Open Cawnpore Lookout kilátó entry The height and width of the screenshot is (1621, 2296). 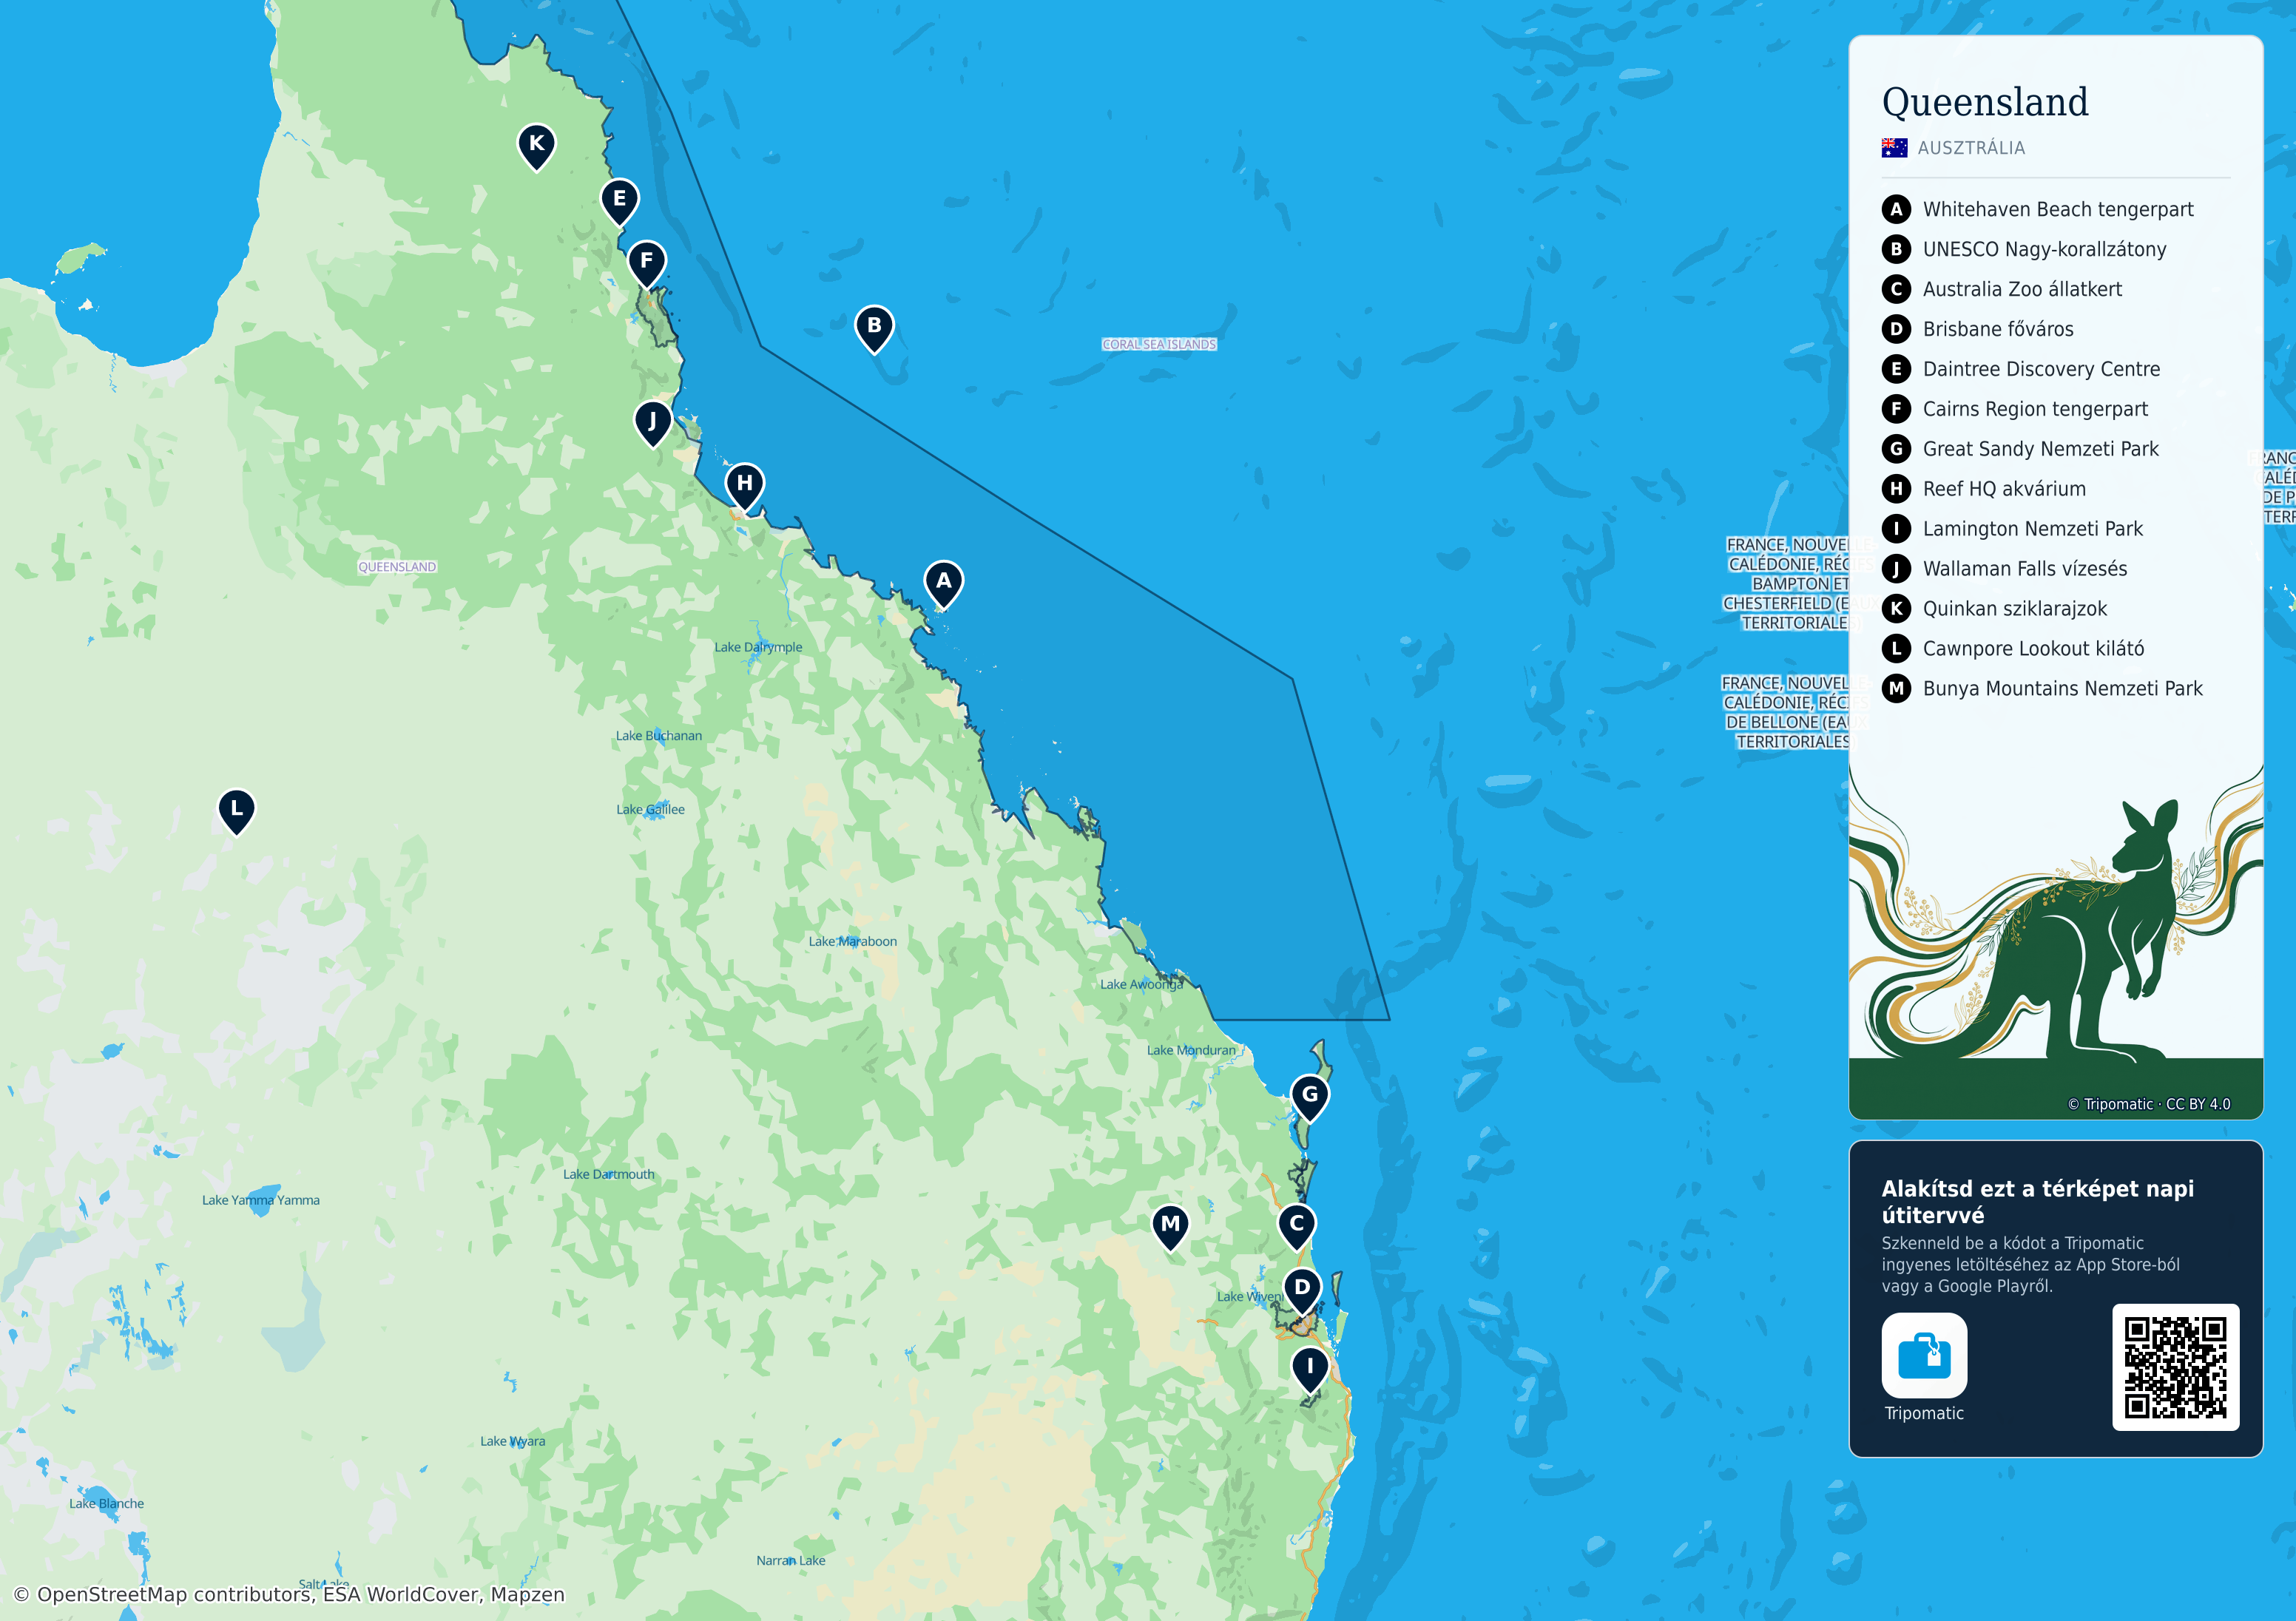coord(2012,649)
